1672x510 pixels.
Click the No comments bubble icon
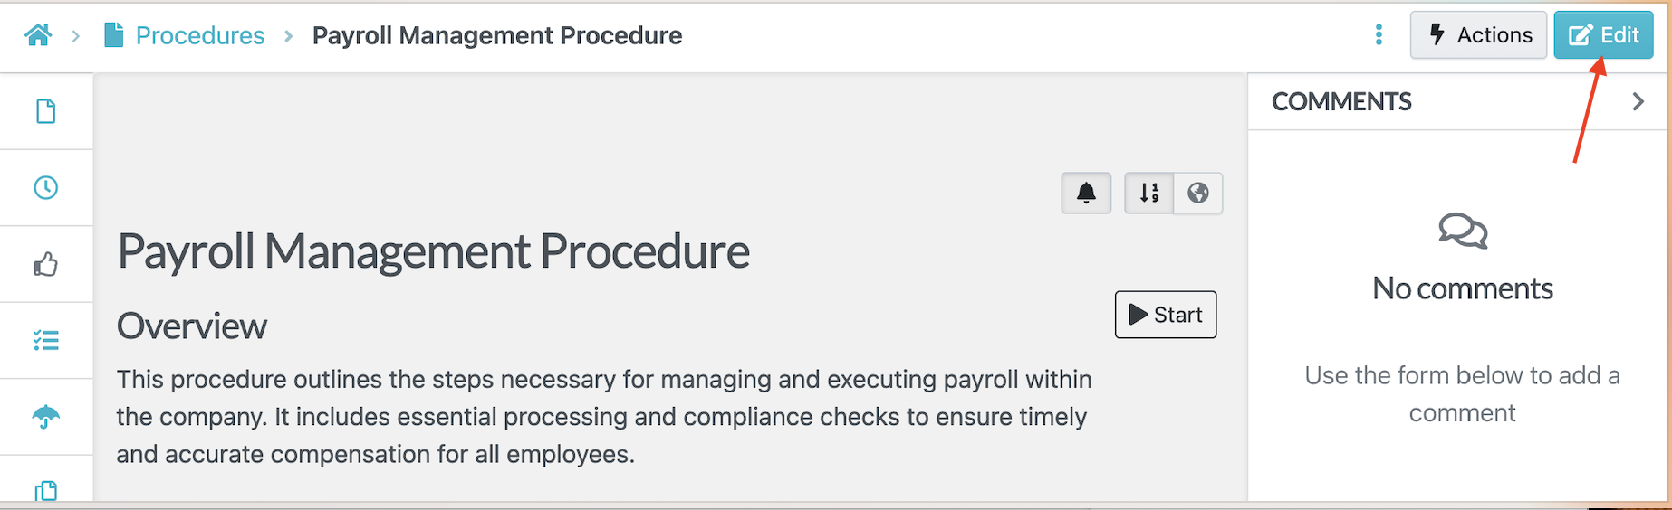tap(1463, 231)
